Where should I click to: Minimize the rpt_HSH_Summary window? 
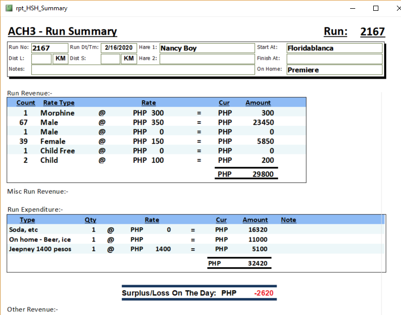352,8
